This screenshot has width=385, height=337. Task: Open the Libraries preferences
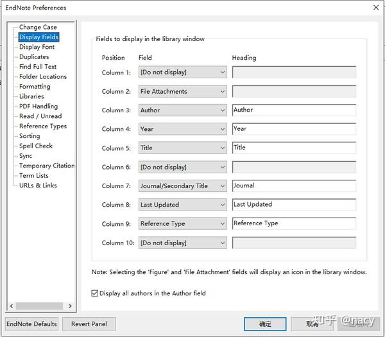coord(31,96)
